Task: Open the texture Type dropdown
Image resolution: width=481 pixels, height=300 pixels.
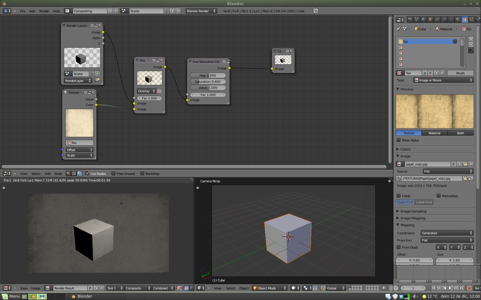Action: click(x=443, y=80)
